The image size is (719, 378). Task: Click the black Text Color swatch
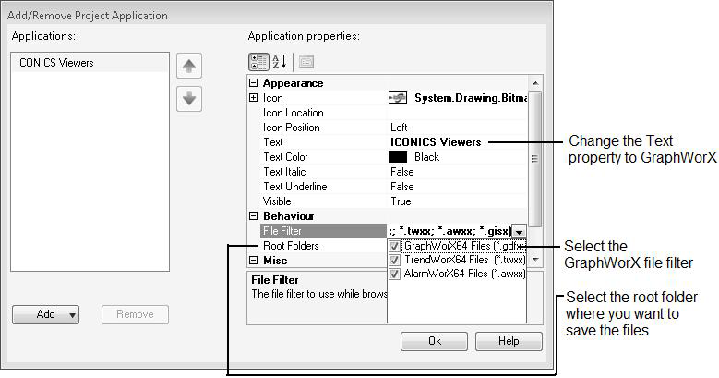(x=399, y=157)
